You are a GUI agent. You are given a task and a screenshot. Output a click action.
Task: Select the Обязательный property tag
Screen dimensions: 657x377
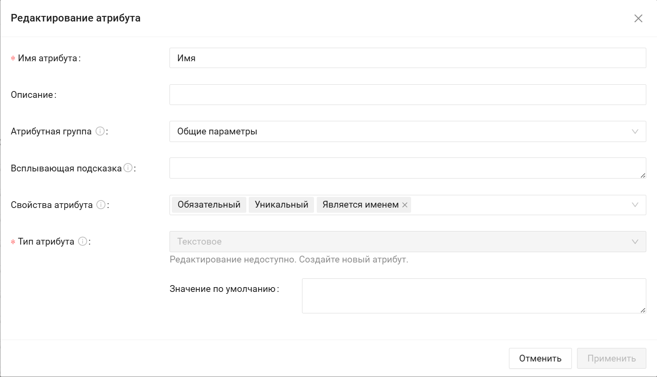click(x=209, y=205)
